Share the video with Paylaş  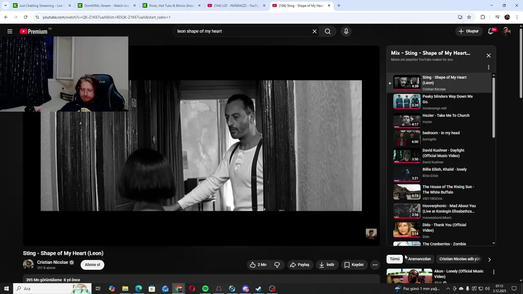(299, 265)
